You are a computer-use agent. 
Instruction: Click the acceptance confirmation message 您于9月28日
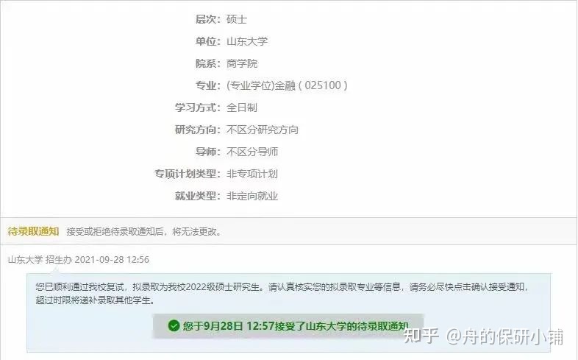[296, 326]
